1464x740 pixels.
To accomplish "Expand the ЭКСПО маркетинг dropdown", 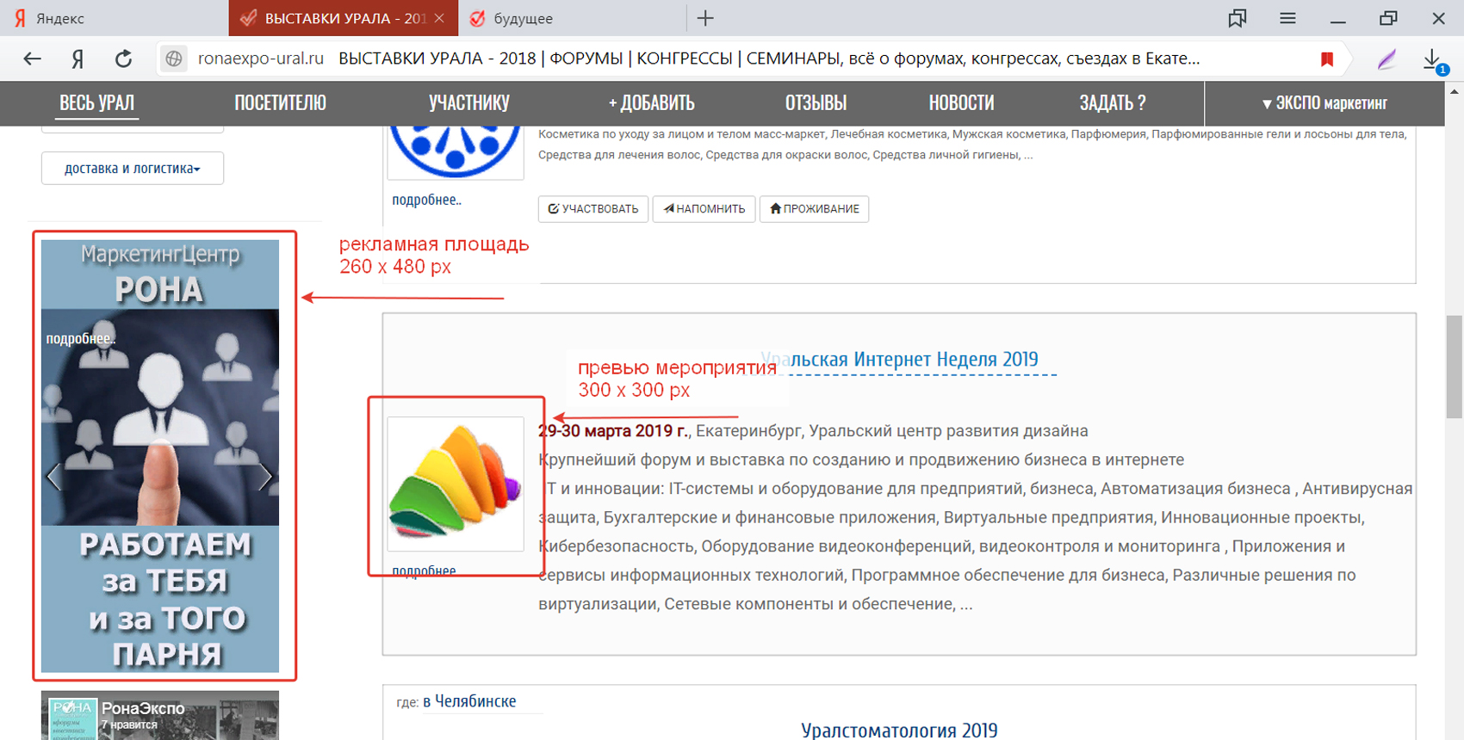I will coord(1324,103).
